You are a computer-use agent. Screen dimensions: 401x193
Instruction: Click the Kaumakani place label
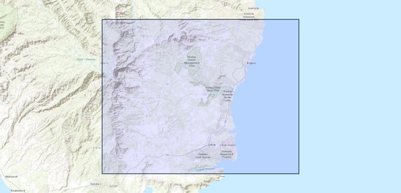(x=18, y=190)
